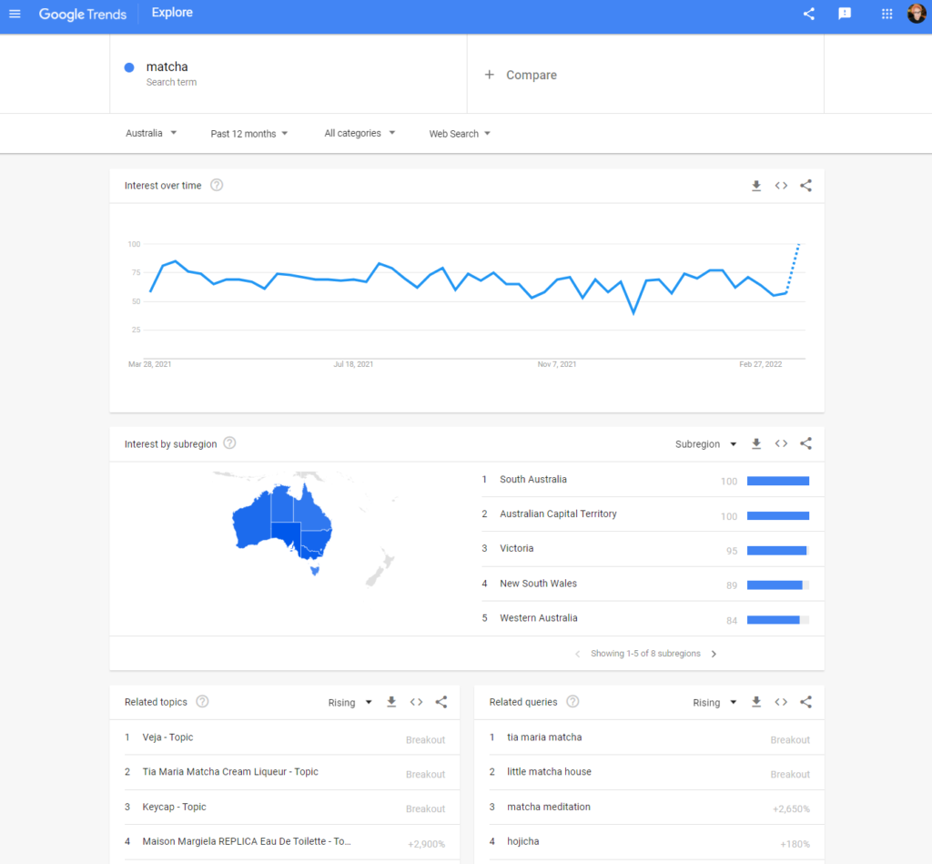The height and width of the screenshot is (864, 932).
Task: Share the Interest by subregion card
Action: (806, 443)
